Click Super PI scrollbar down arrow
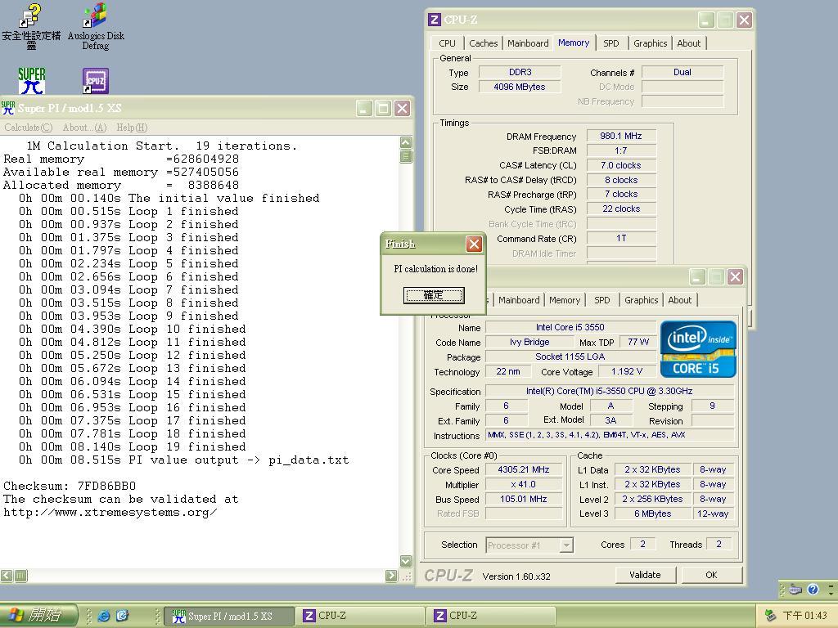This screenshot has height=628, width=838. point(406,561)
